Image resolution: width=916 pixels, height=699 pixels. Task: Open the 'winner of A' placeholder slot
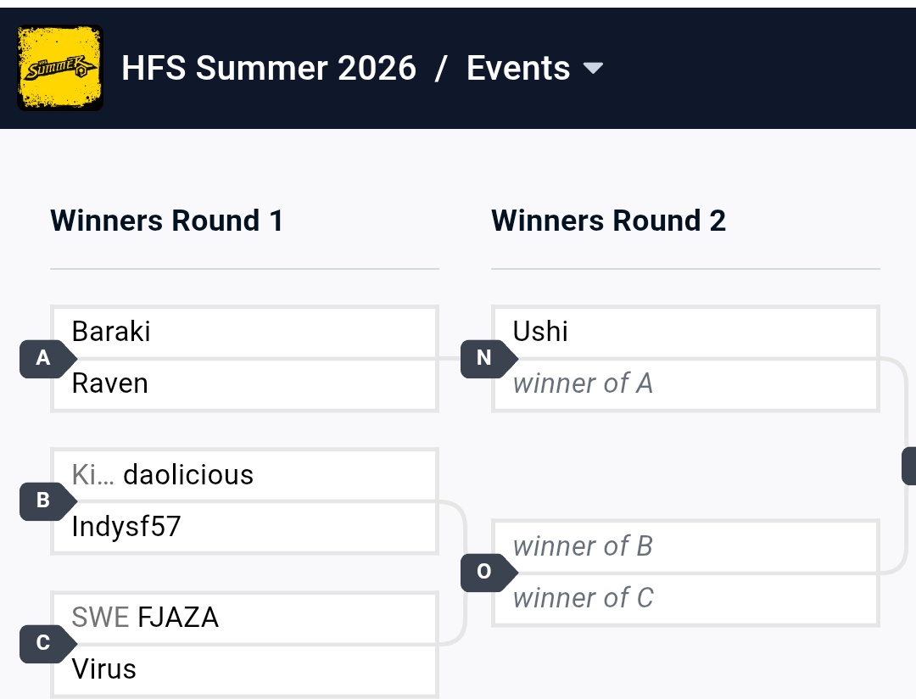[686, 384]
